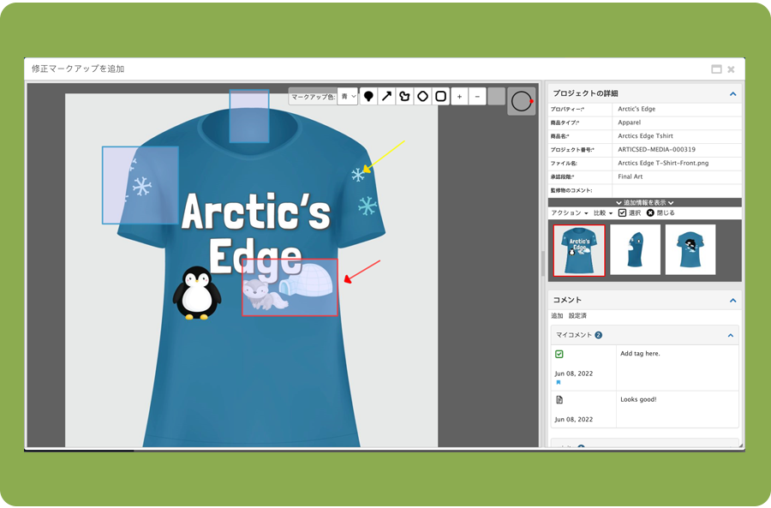Open the アクション dropdown menu
The height and width of the screenshot is (508, 771).
[x=569, y=212]
